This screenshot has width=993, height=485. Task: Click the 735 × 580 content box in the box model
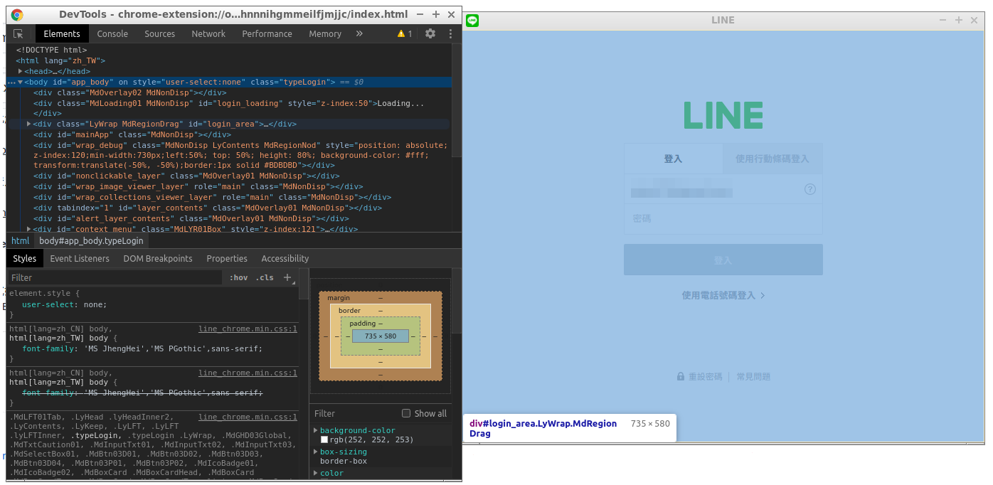[x=381, y=336]
